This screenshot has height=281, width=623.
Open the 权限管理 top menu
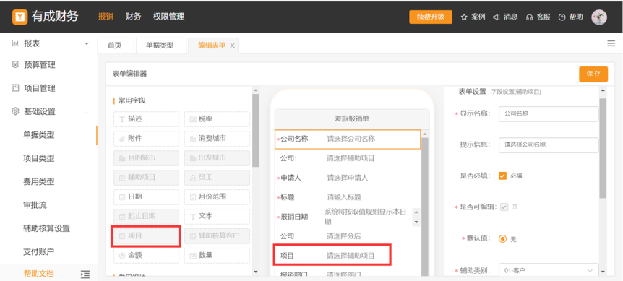point(168,17)
